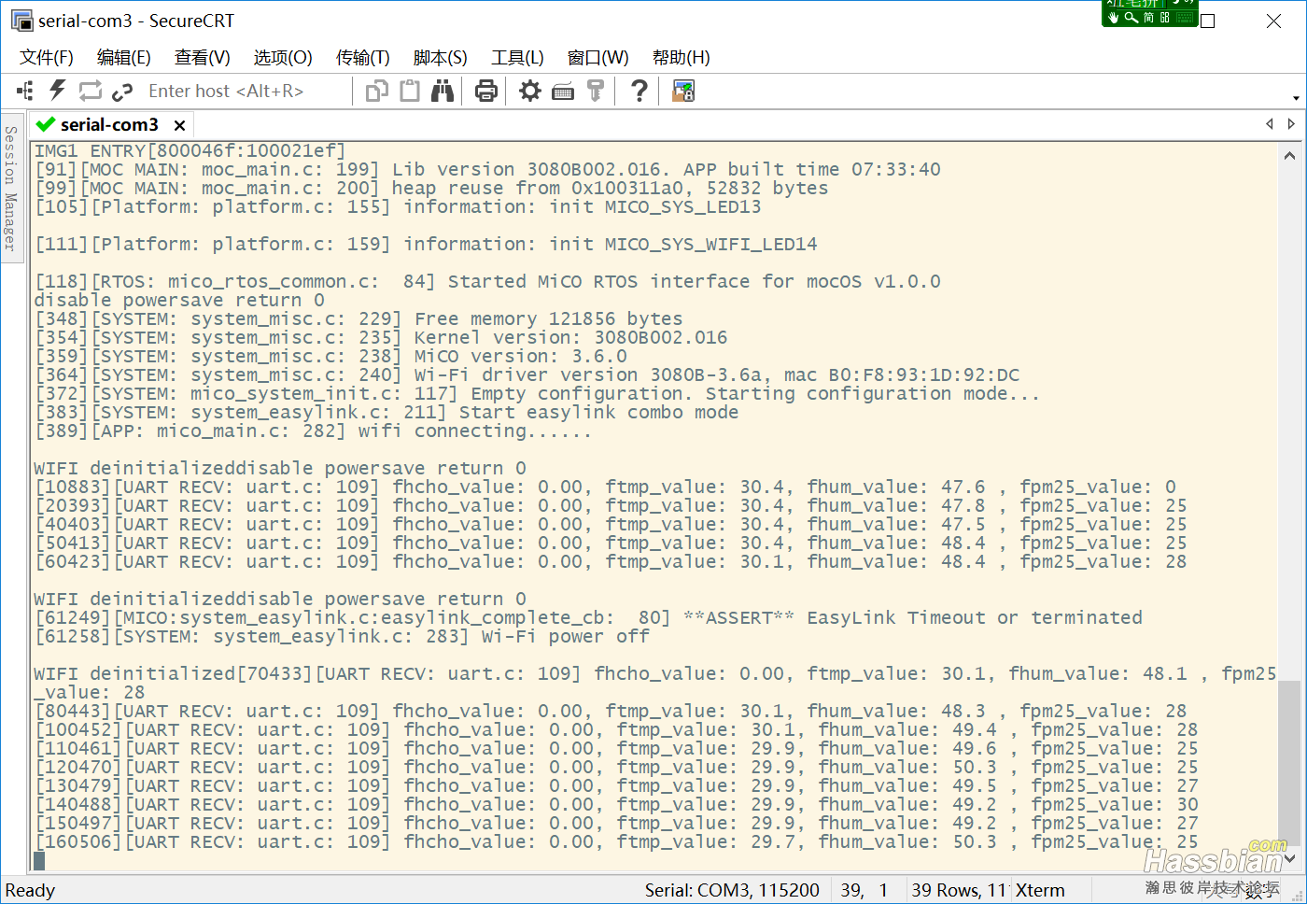Open the 窗口(W) menu
1307x904 pixels.
(x=598, y=57)
